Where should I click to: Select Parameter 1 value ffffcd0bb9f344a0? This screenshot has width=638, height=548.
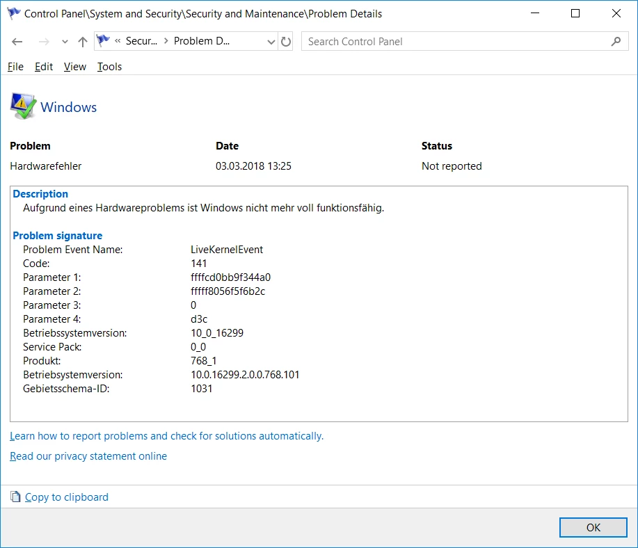click(230, 277)
